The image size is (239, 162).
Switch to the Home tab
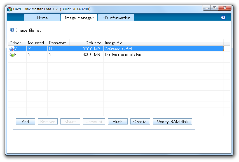pos(42,18)
